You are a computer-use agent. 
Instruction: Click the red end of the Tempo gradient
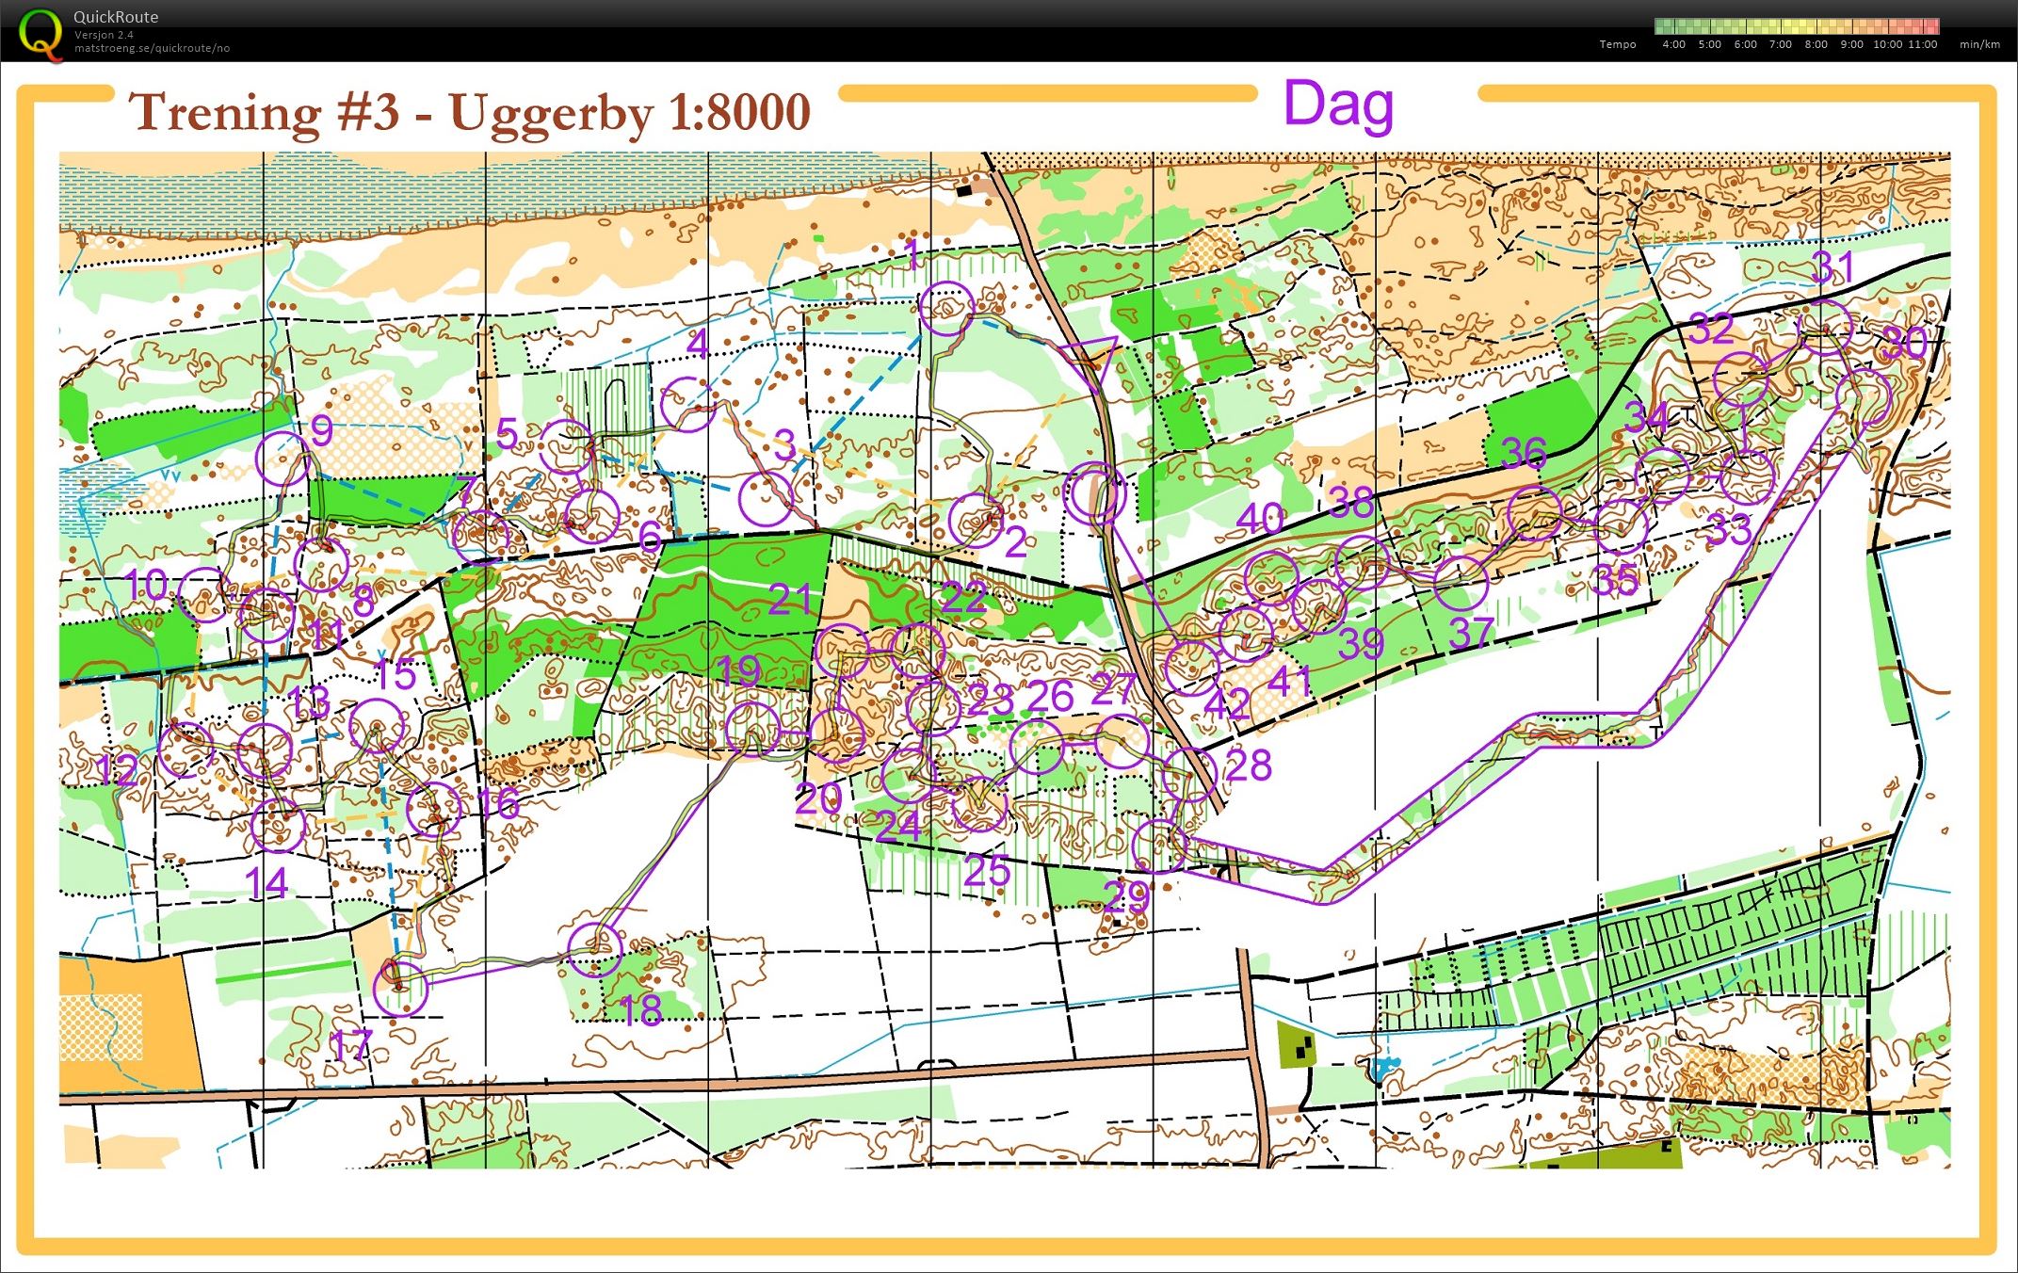[1935, 24]
